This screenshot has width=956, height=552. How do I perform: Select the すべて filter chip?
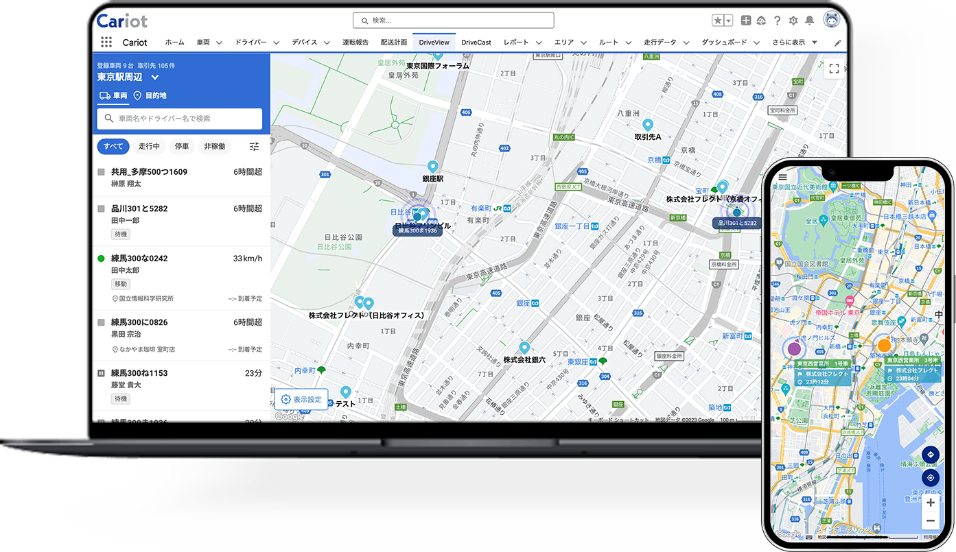[113, 146]
